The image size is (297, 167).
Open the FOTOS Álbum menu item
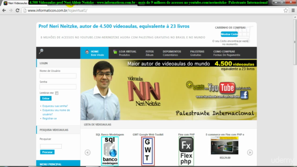pyautogui.click(x=149, y=53)
